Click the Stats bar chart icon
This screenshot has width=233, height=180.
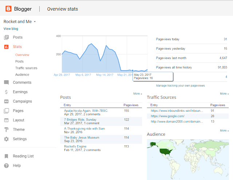[6, 47]
